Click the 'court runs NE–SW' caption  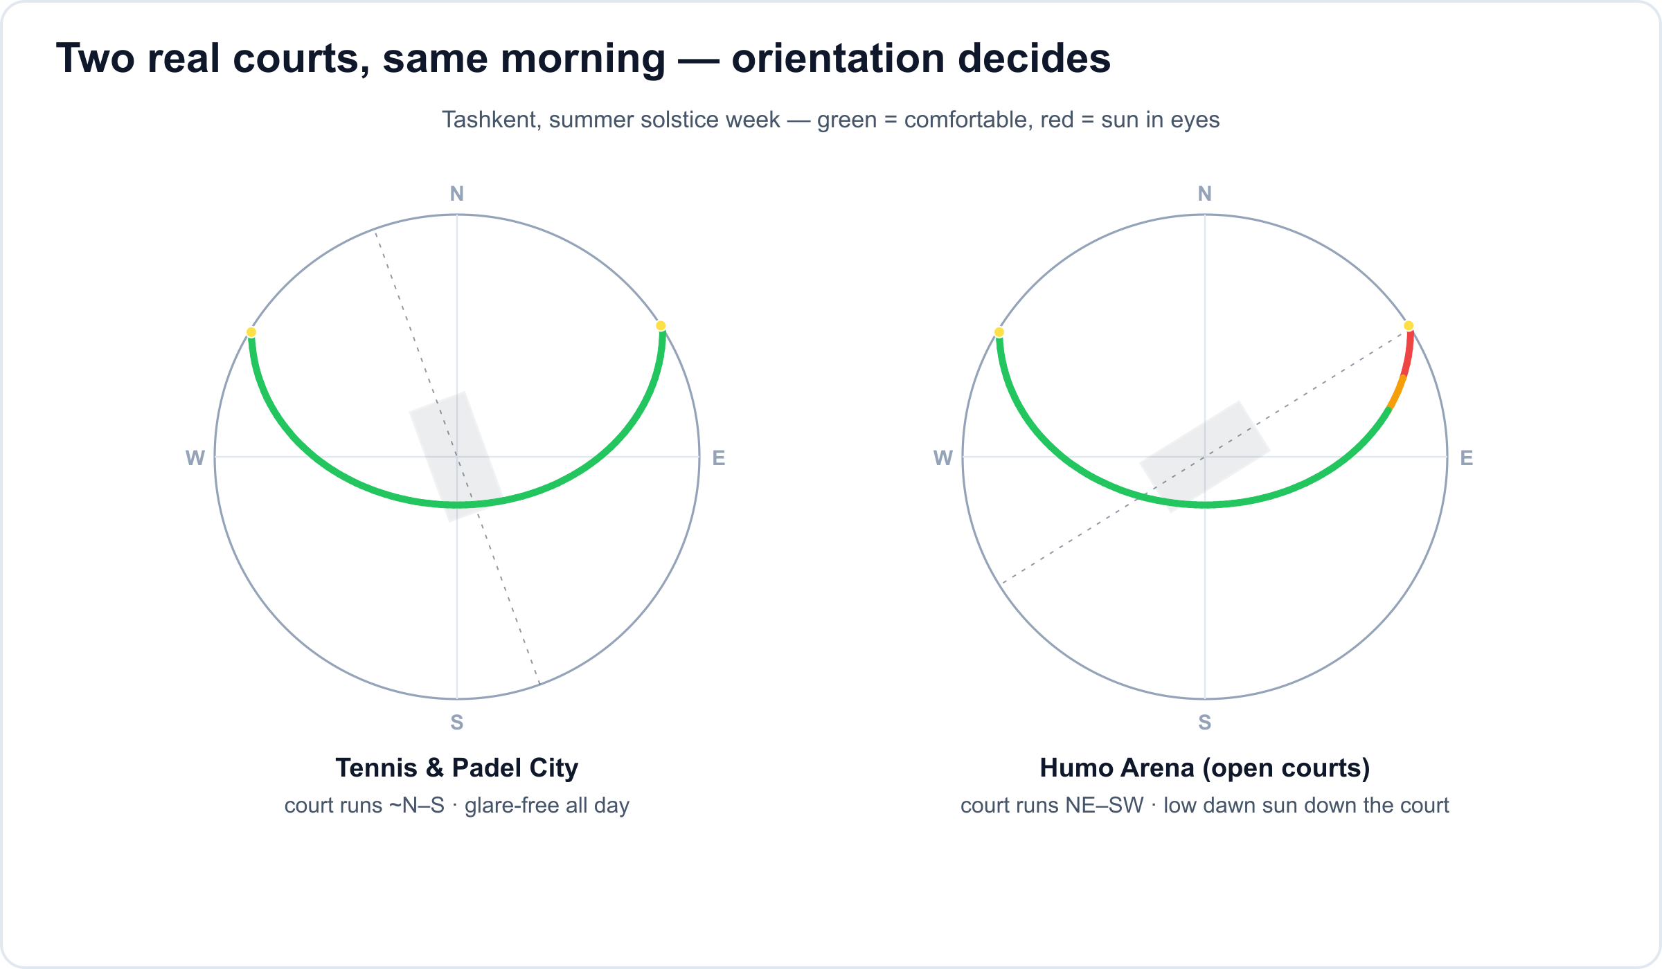(x=1052, y=806)
